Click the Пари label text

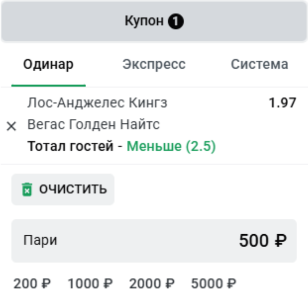40,241
